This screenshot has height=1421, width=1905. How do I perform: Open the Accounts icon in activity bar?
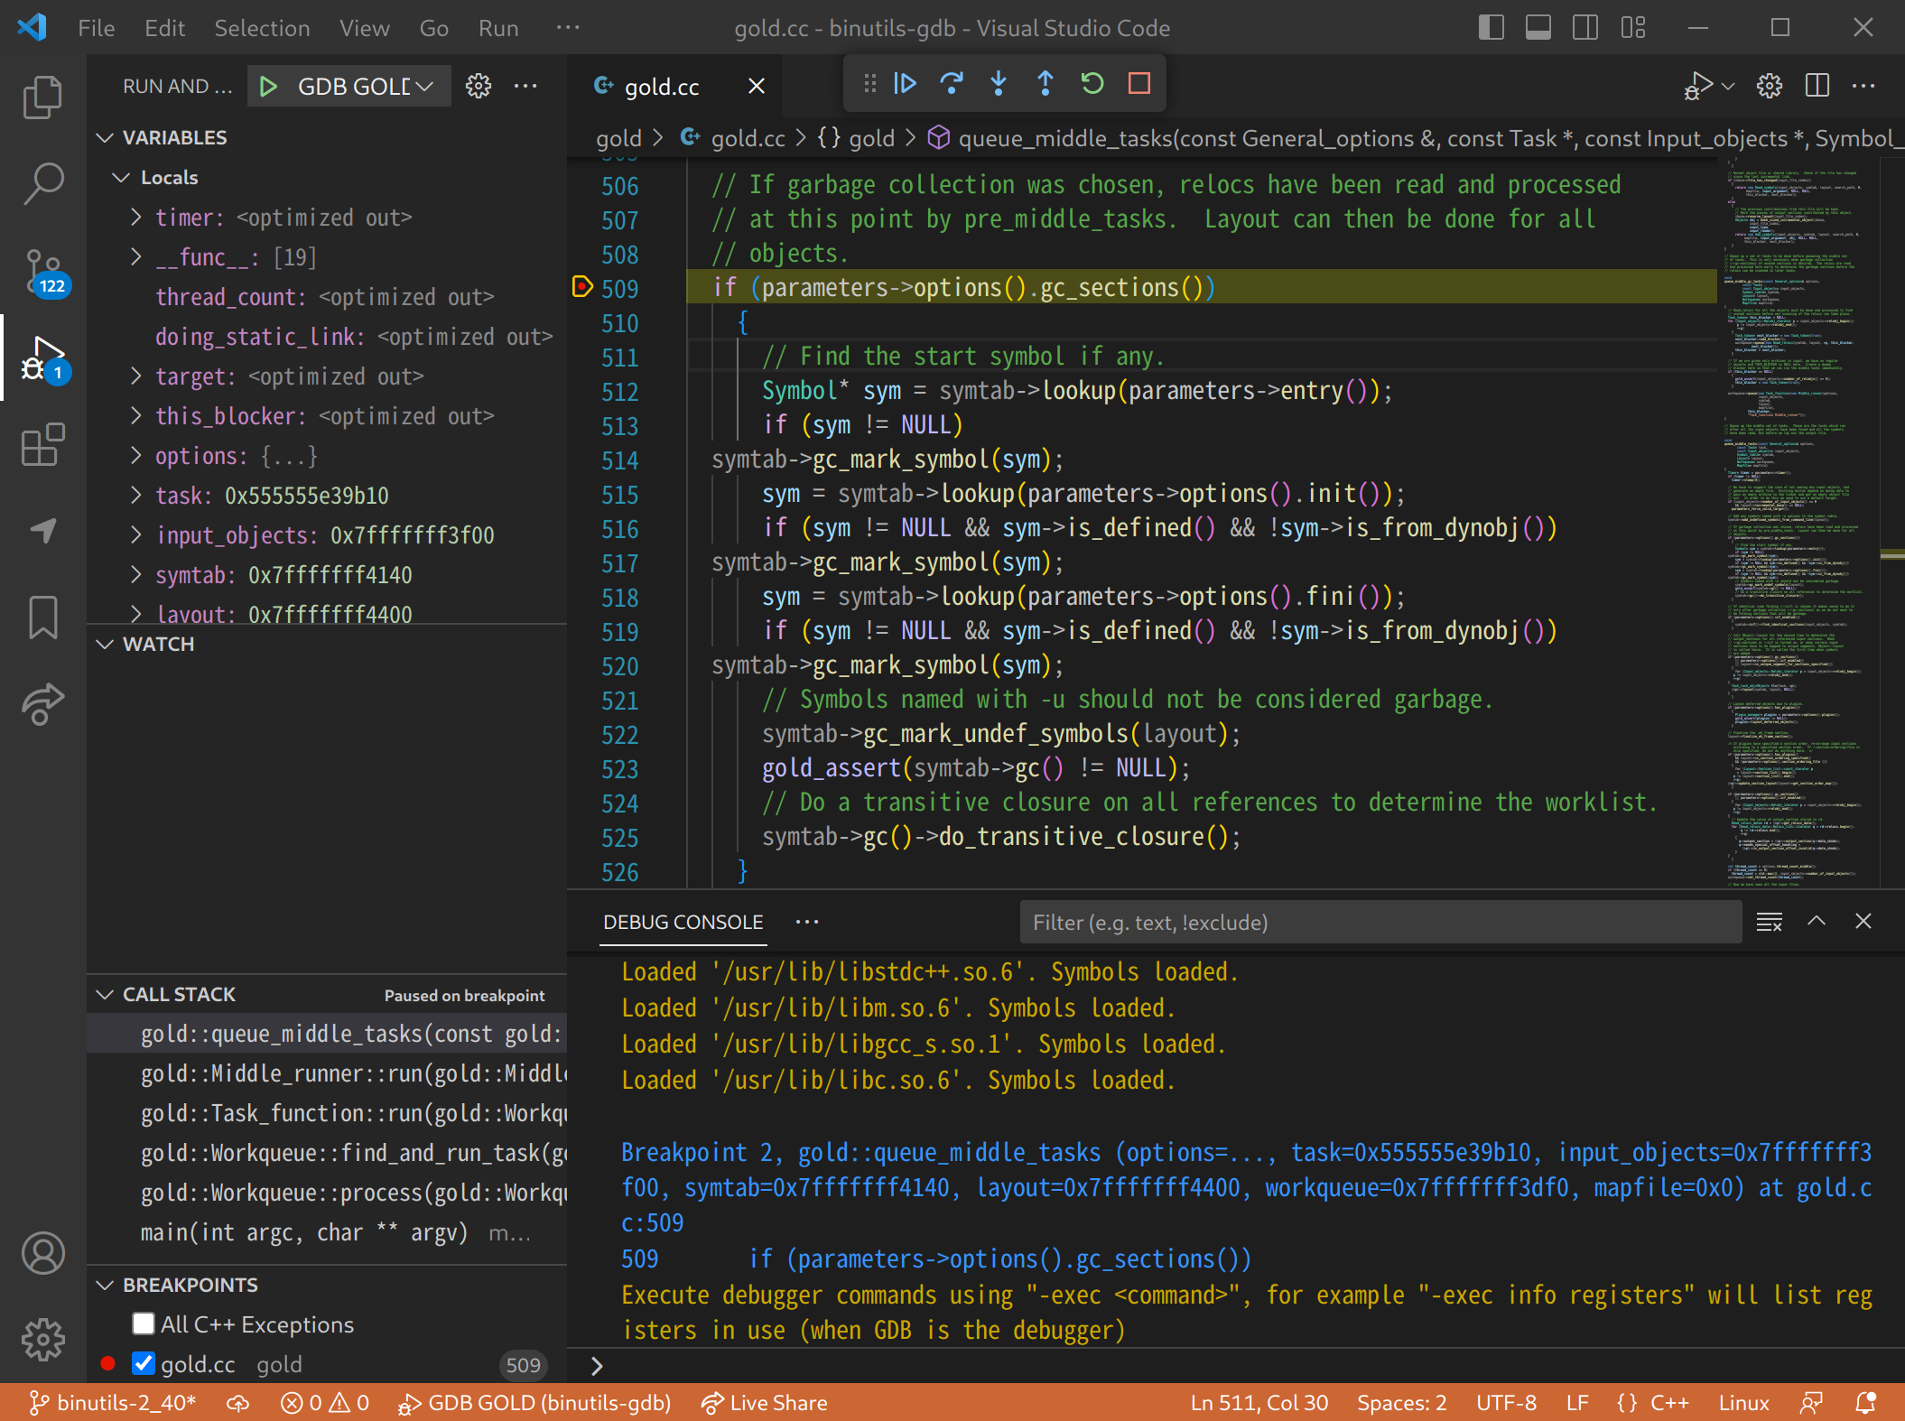click(42, 1253)
